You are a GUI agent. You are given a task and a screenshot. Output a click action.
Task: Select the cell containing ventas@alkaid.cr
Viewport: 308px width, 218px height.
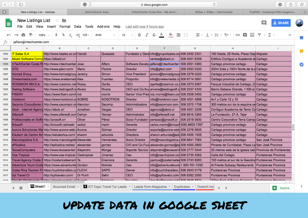click(x=164, y=59)
